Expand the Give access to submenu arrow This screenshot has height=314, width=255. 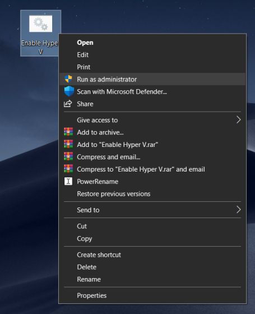pyautogui.click(x=238, y=120)
